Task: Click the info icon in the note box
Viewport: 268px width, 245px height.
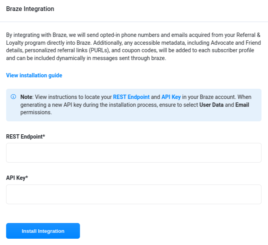Action: click(x=13, y=97)
